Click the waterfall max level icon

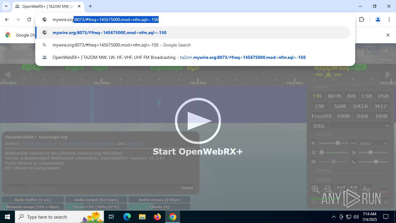[x=354, y=152]
